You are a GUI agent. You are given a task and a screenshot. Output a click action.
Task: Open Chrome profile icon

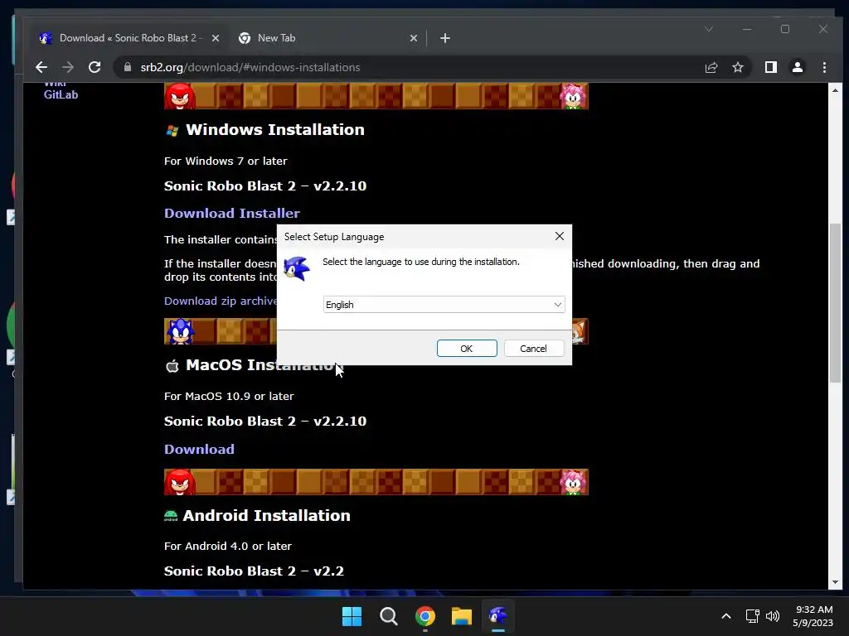pos(798,67)
